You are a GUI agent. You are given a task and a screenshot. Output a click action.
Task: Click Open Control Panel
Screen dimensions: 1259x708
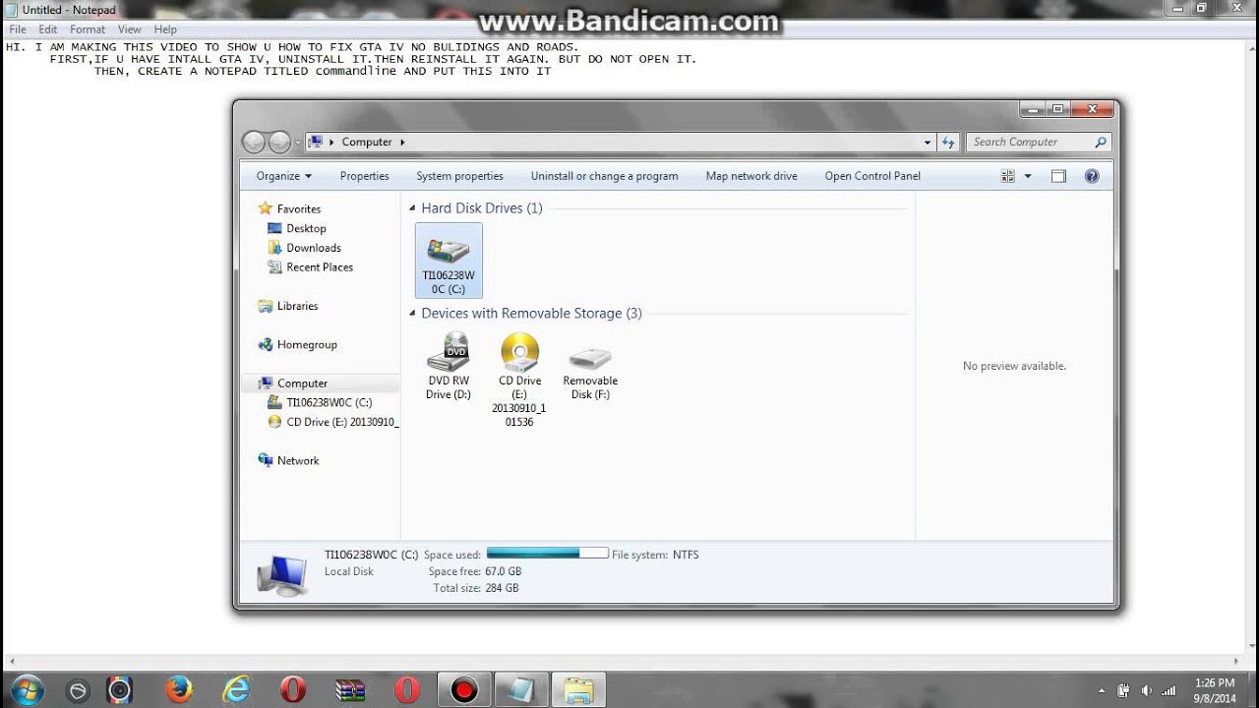coord(872,176)
